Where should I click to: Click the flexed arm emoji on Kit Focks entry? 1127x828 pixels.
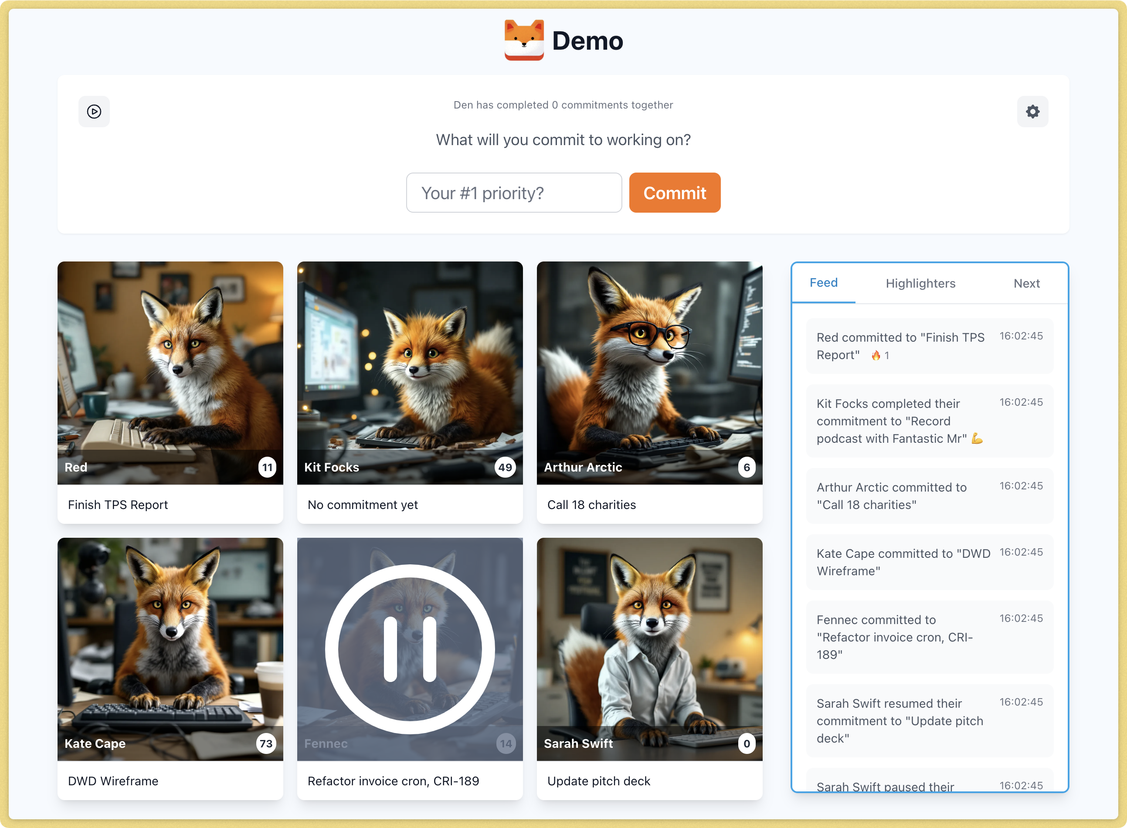pyautogui.click(x=977, y=438)
